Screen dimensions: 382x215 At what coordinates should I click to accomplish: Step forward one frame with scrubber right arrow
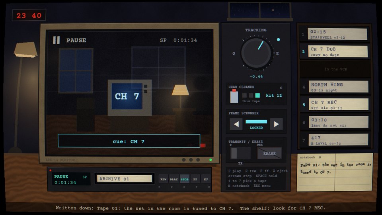click(x=276, y=124)
